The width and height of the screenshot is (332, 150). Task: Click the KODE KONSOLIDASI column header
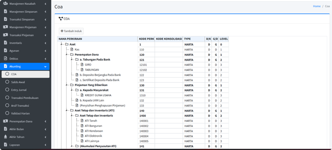[x=169, y=39]
